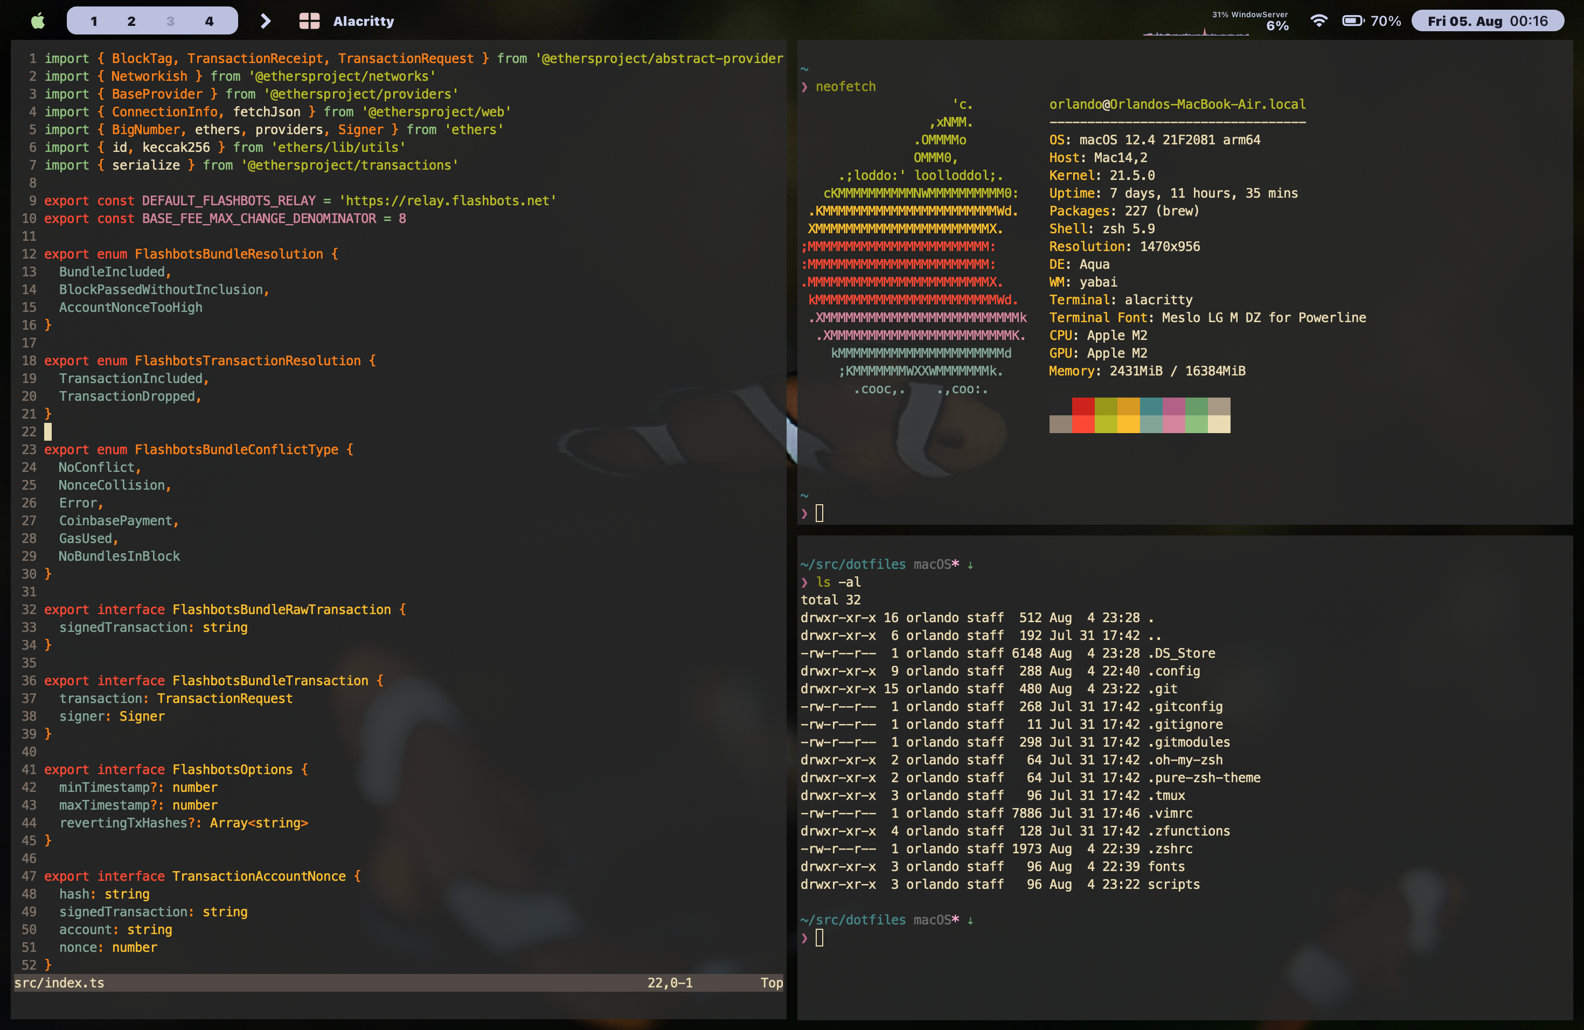Open the Wi-Fi status icon

click(x=1318, y=20)
